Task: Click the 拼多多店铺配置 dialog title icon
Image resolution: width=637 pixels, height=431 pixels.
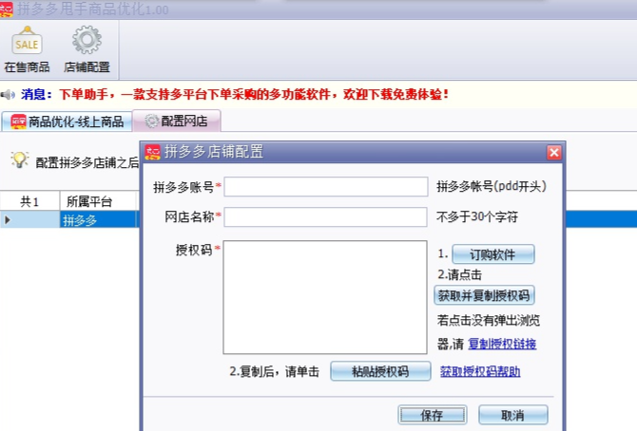Action: (x=153, y=152)
